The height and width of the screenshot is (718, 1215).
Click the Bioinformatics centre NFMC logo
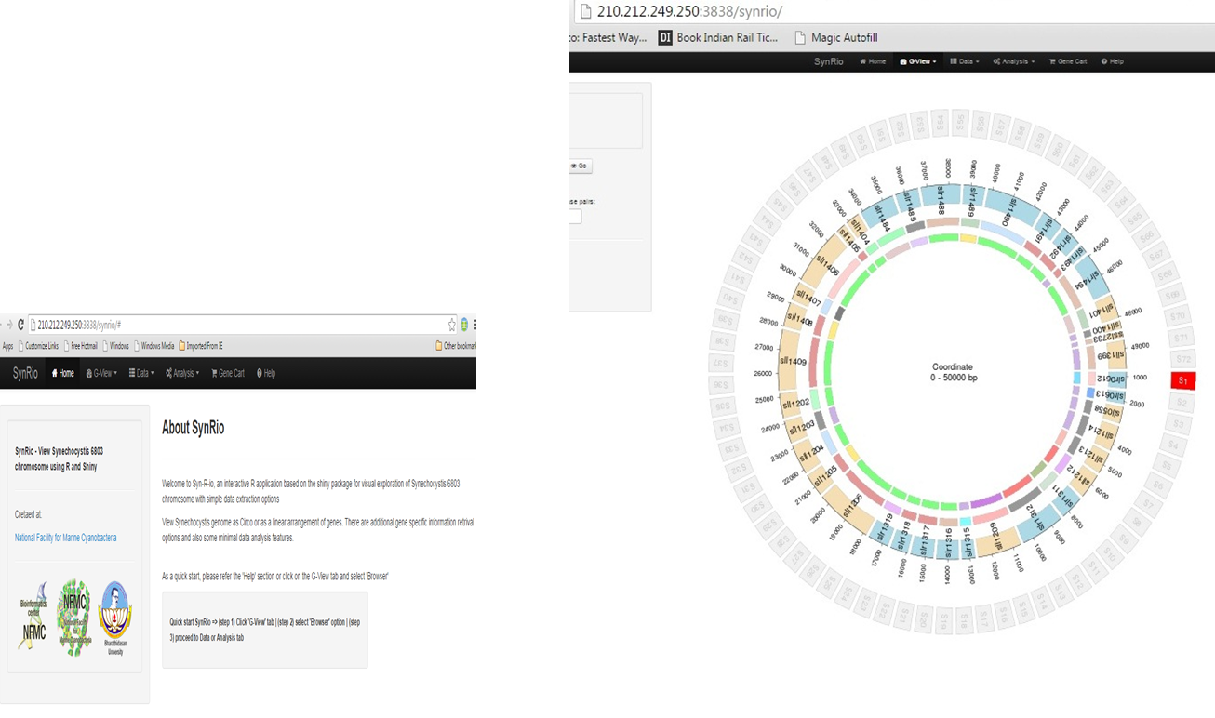coord(33,618)
